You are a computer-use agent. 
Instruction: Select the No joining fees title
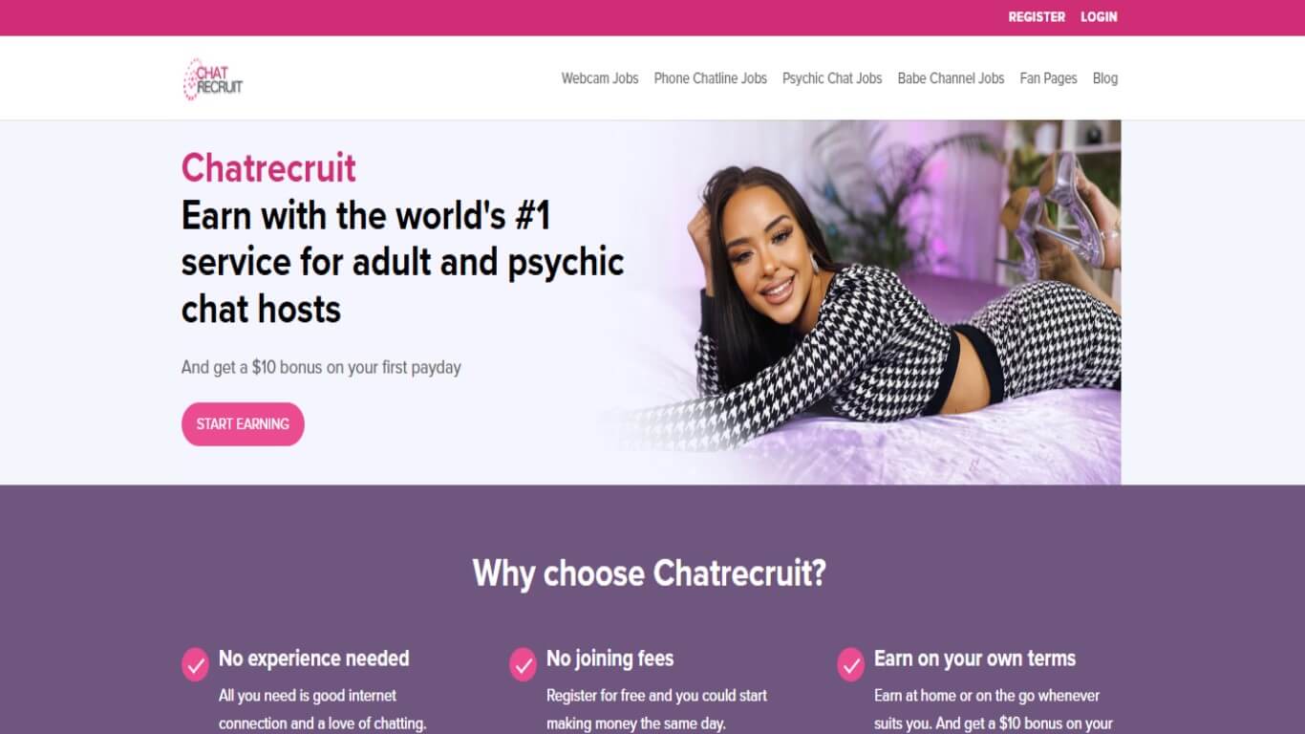point(610,658)
